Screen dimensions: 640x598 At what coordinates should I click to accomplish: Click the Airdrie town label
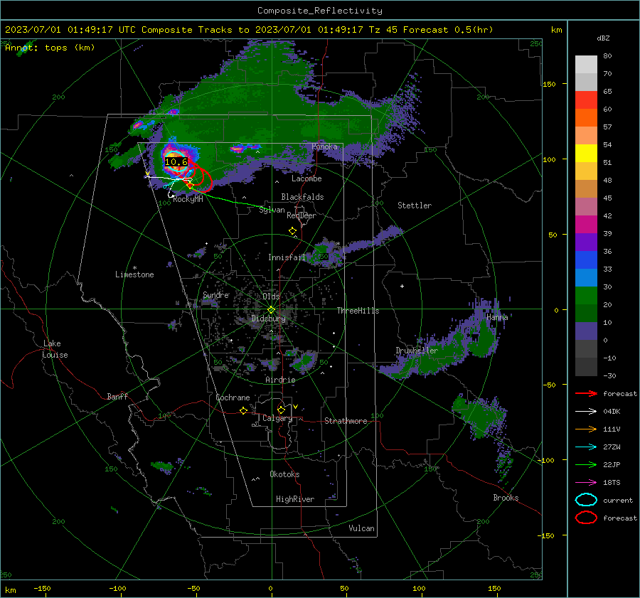(280, 380)
